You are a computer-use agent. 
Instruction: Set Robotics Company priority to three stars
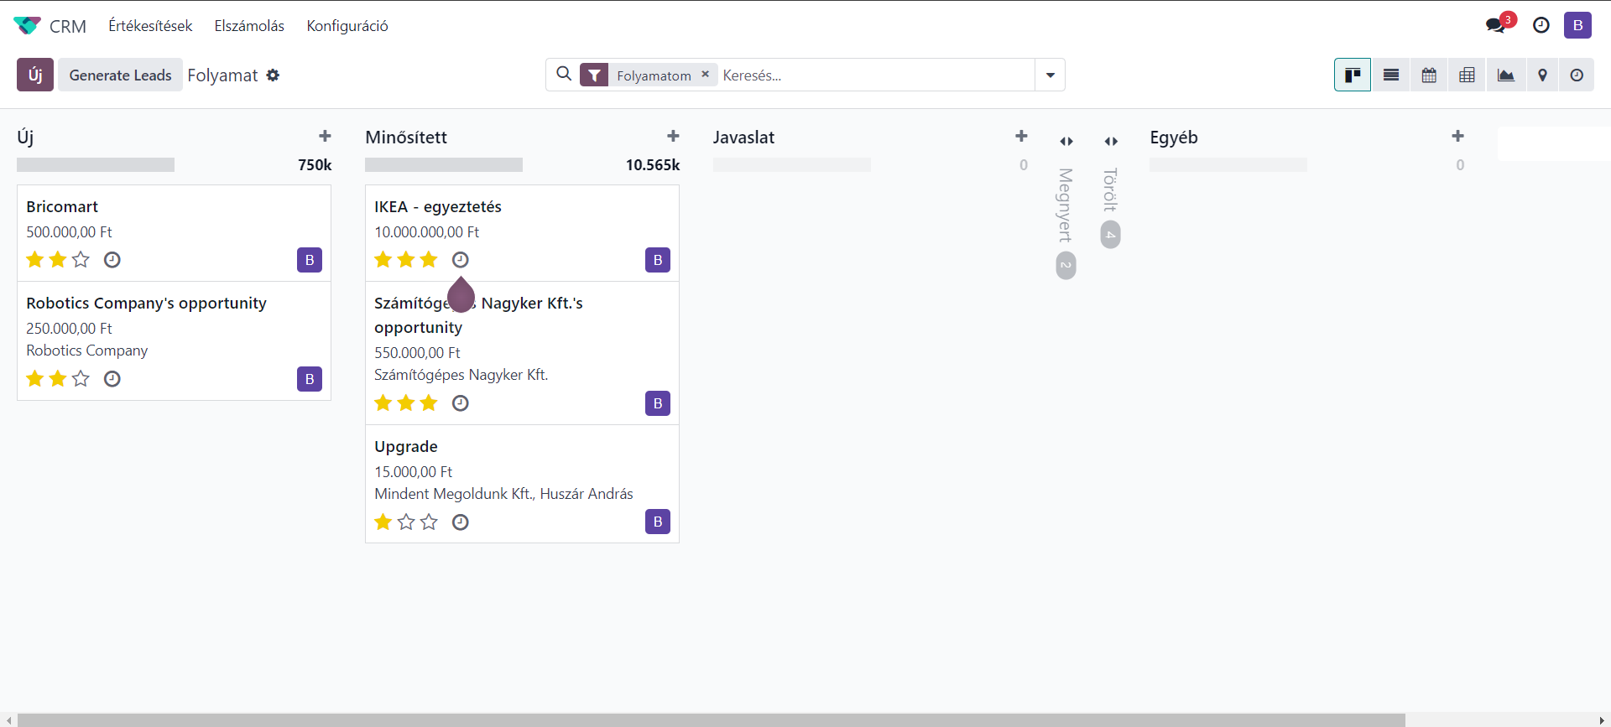[x=81, y=379]
